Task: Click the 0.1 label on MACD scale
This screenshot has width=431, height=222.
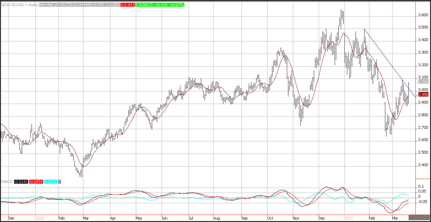Action: click(x=421, y=186)
